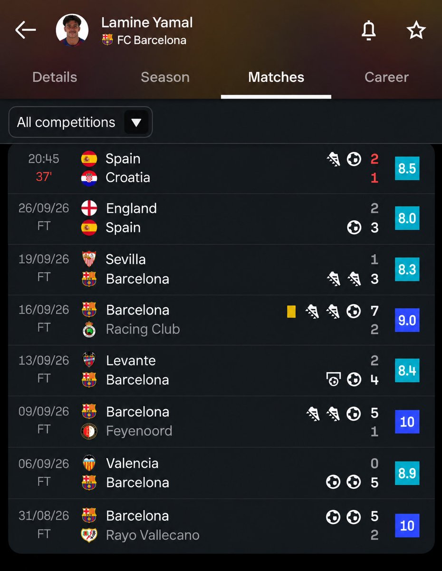Image resolution: width=442 pixels, height=571 pixels.
Task: Click the Feyenoord club crest
Action: click(x=89, y=431)
